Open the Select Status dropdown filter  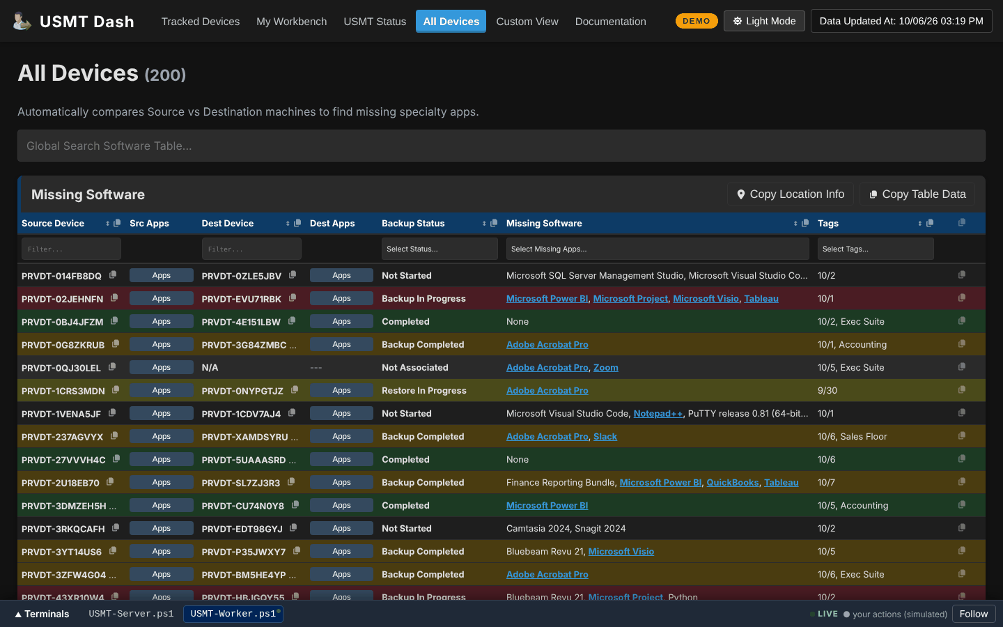440,249
